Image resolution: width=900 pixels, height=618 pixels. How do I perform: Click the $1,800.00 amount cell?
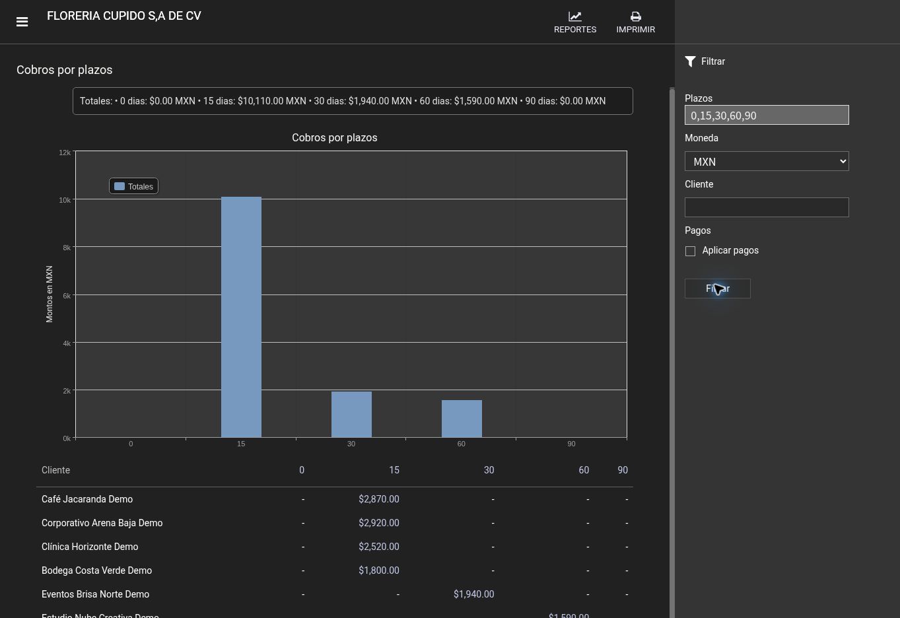point(379,570)
